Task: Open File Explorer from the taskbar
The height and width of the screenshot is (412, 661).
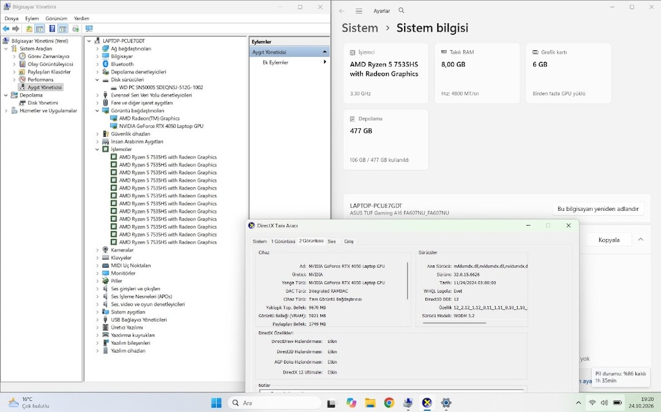Action: (370, 403)
